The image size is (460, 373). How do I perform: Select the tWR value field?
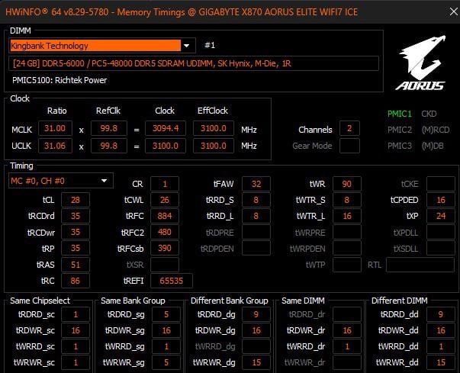(x=346, y=184)
